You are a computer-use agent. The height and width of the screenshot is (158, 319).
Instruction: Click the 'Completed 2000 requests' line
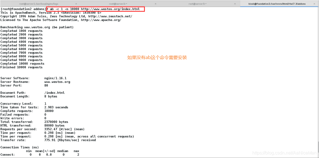[x=21, y=35]
